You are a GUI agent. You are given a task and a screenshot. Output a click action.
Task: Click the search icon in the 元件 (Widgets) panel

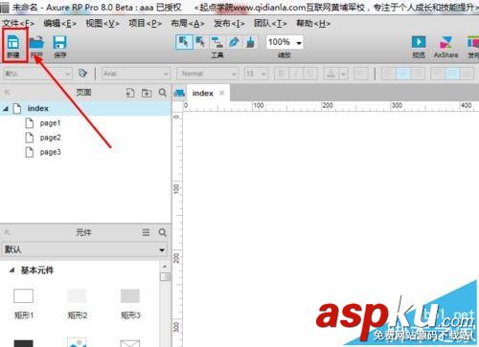click(x=163, y=232)
